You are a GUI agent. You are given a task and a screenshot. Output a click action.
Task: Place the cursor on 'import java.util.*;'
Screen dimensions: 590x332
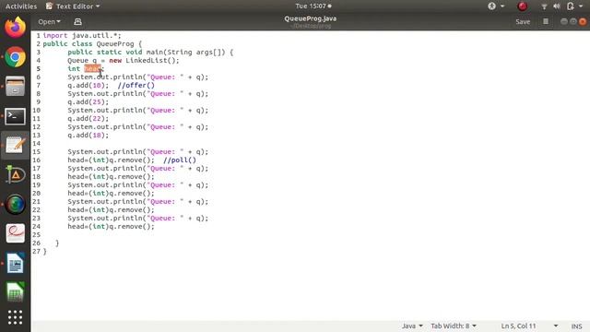pos(82,35)
